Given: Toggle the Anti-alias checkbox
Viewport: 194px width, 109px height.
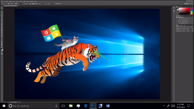Looking at the screenshot, I should coord(23,4).
